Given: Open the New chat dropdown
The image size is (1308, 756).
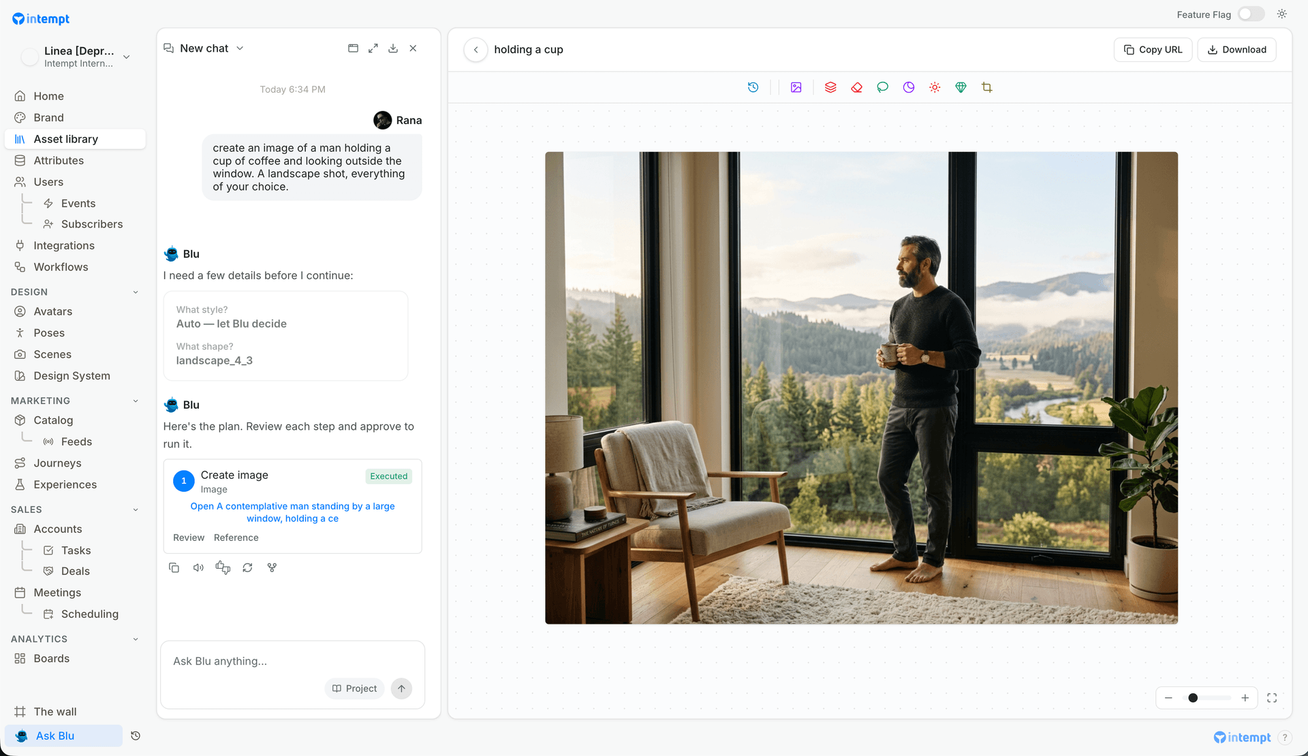Looking at the screenshot, I should tap(204, 48).
